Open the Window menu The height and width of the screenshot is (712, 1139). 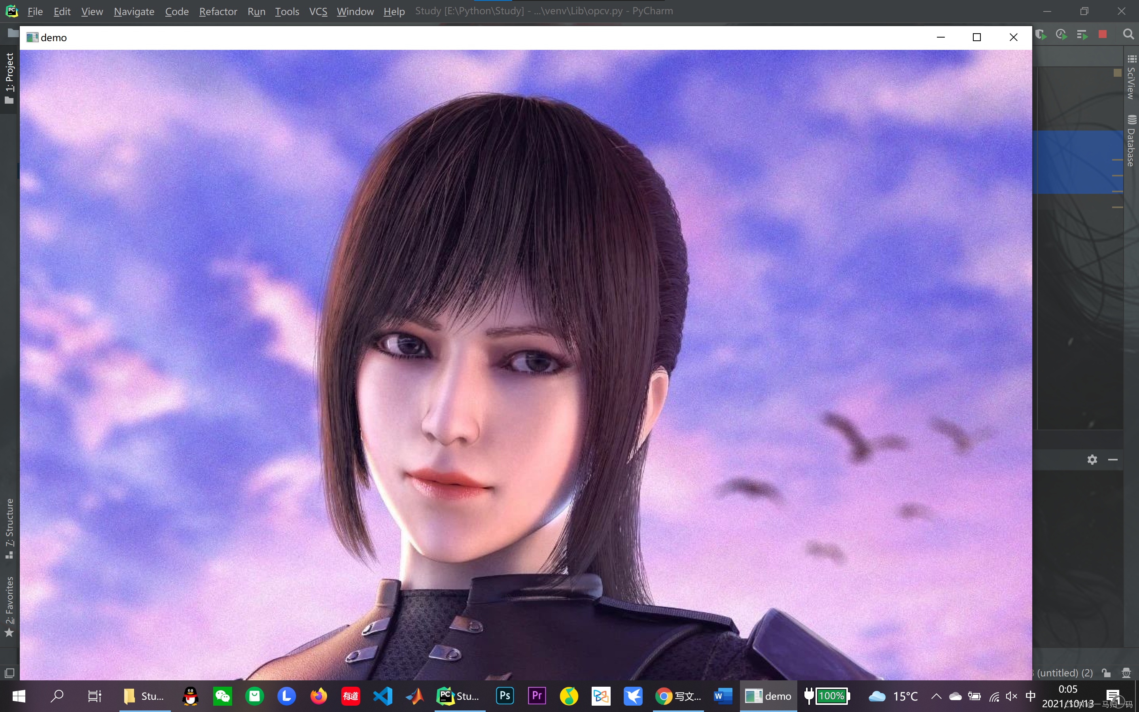pos(355,11)
